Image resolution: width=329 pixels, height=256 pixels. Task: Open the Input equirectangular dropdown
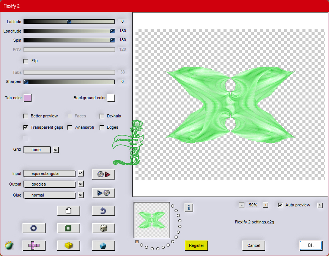point(49,173)
